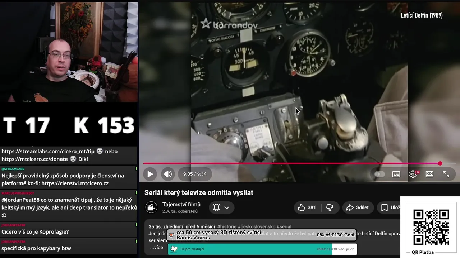The image size is (460, 258).
Task: Open Tajemství filmů channel name link
Action: [x=181, y=205]
